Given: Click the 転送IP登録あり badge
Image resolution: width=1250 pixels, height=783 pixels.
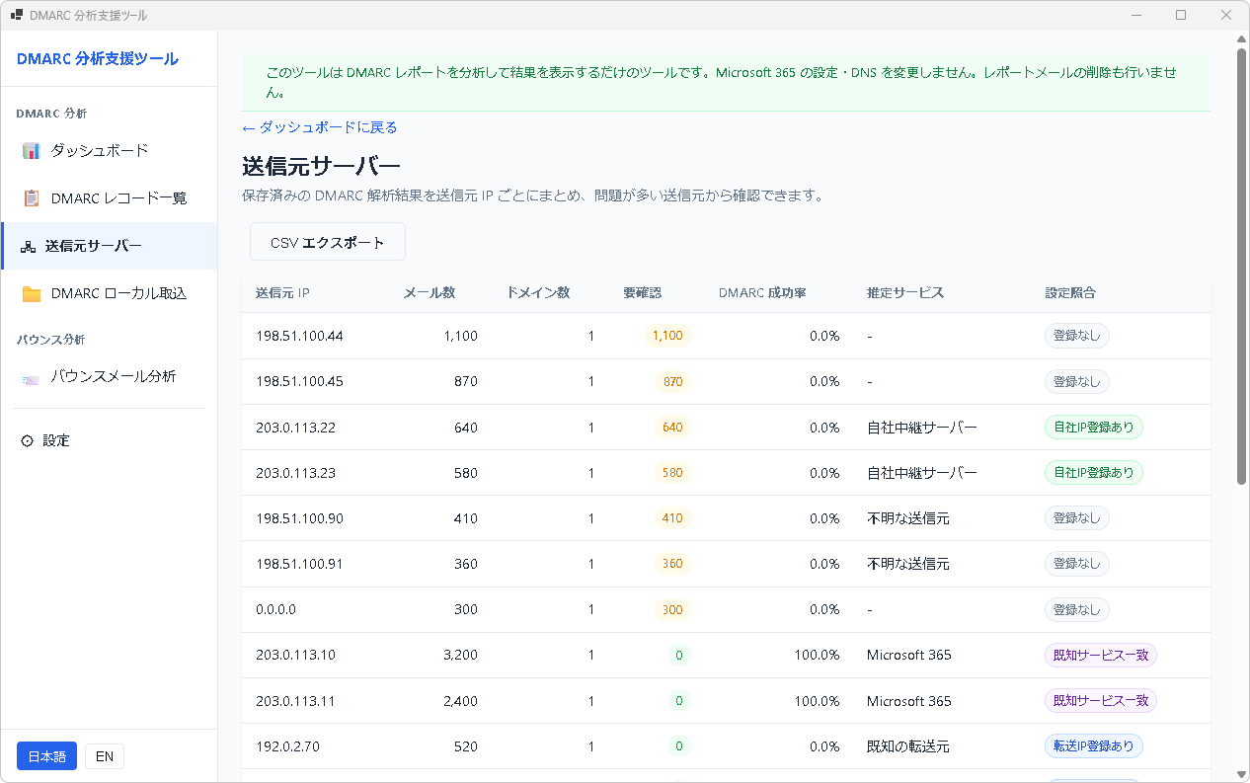Looking at the screenshot, I should pyautogui.click(x=1094, y=746).
